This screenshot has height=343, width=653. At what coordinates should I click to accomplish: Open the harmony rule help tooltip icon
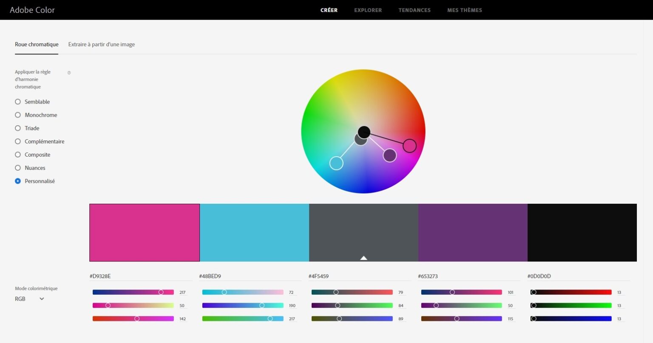69,72
